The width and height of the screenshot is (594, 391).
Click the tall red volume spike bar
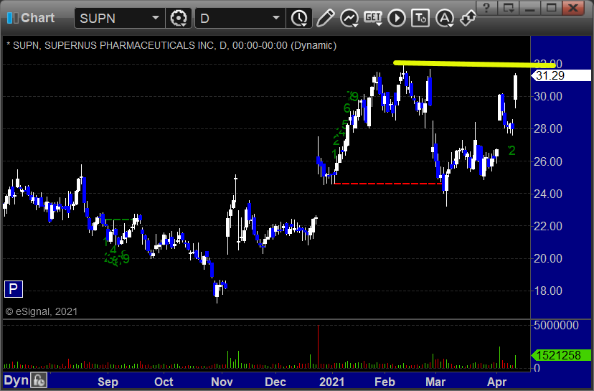tap(319, 347)
